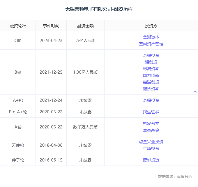Click the date 2021-12-25

point(51,72)
